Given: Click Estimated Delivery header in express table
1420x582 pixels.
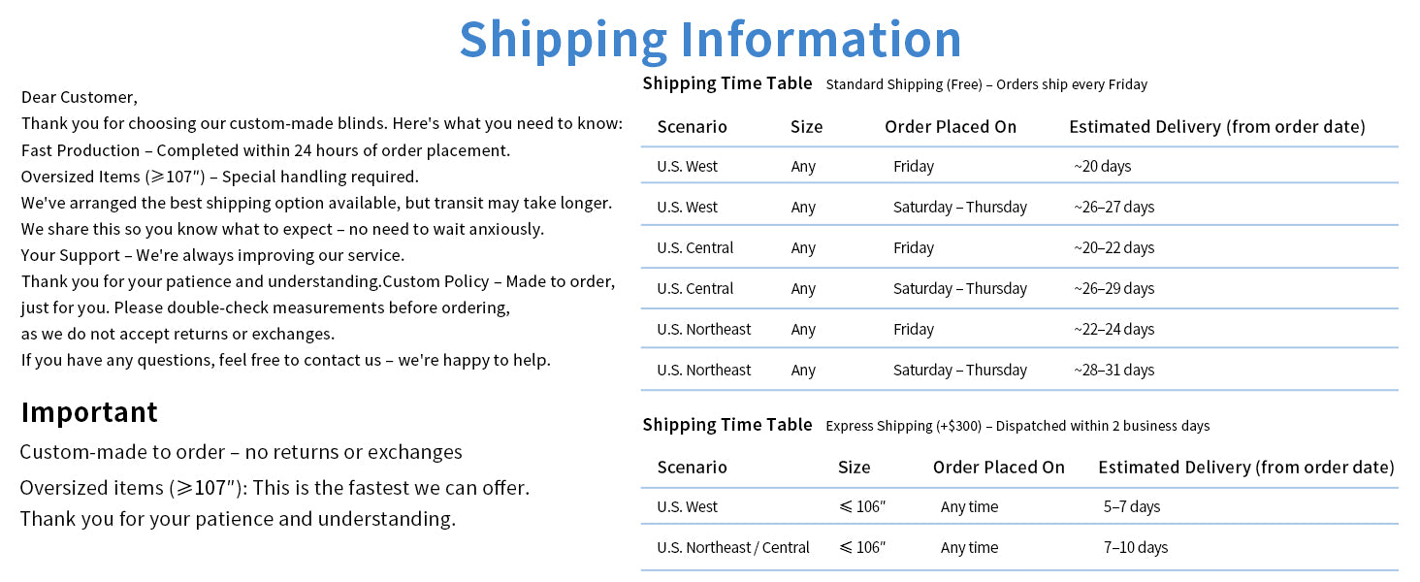Looking at the screenshot, I should 1246,468.
